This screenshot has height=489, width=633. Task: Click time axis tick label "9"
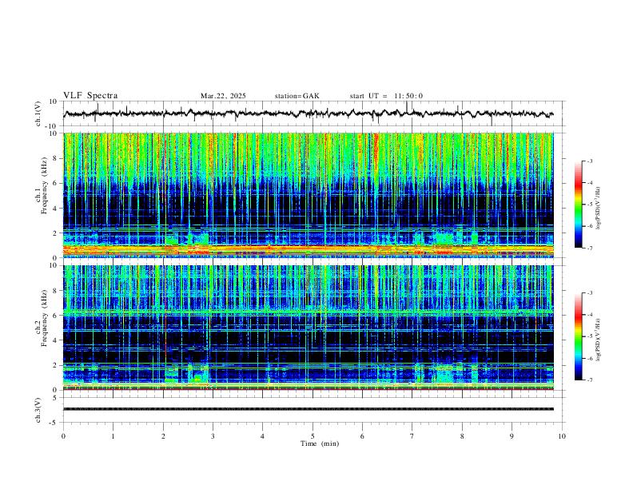(512, 436)
